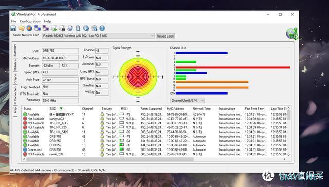Click the list's scroll right arrow
The height and width of the screenshot is (187, 329).
click(284, 159)
